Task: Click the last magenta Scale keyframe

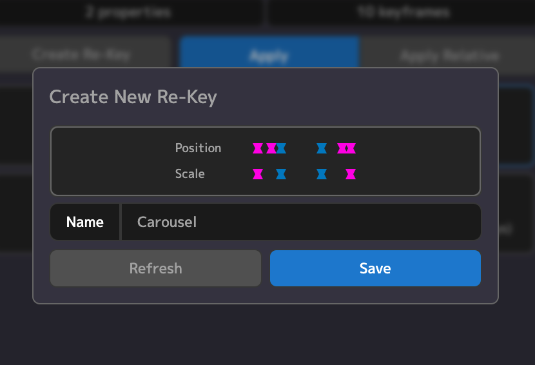Action: click(x=351, y=174)
